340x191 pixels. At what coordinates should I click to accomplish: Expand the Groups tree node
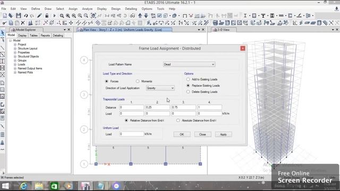point(15,60)
